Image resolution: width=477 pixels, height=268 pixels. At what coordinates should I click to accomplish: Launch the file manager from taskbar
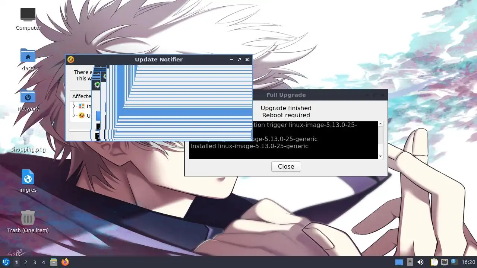pos(54,262)
